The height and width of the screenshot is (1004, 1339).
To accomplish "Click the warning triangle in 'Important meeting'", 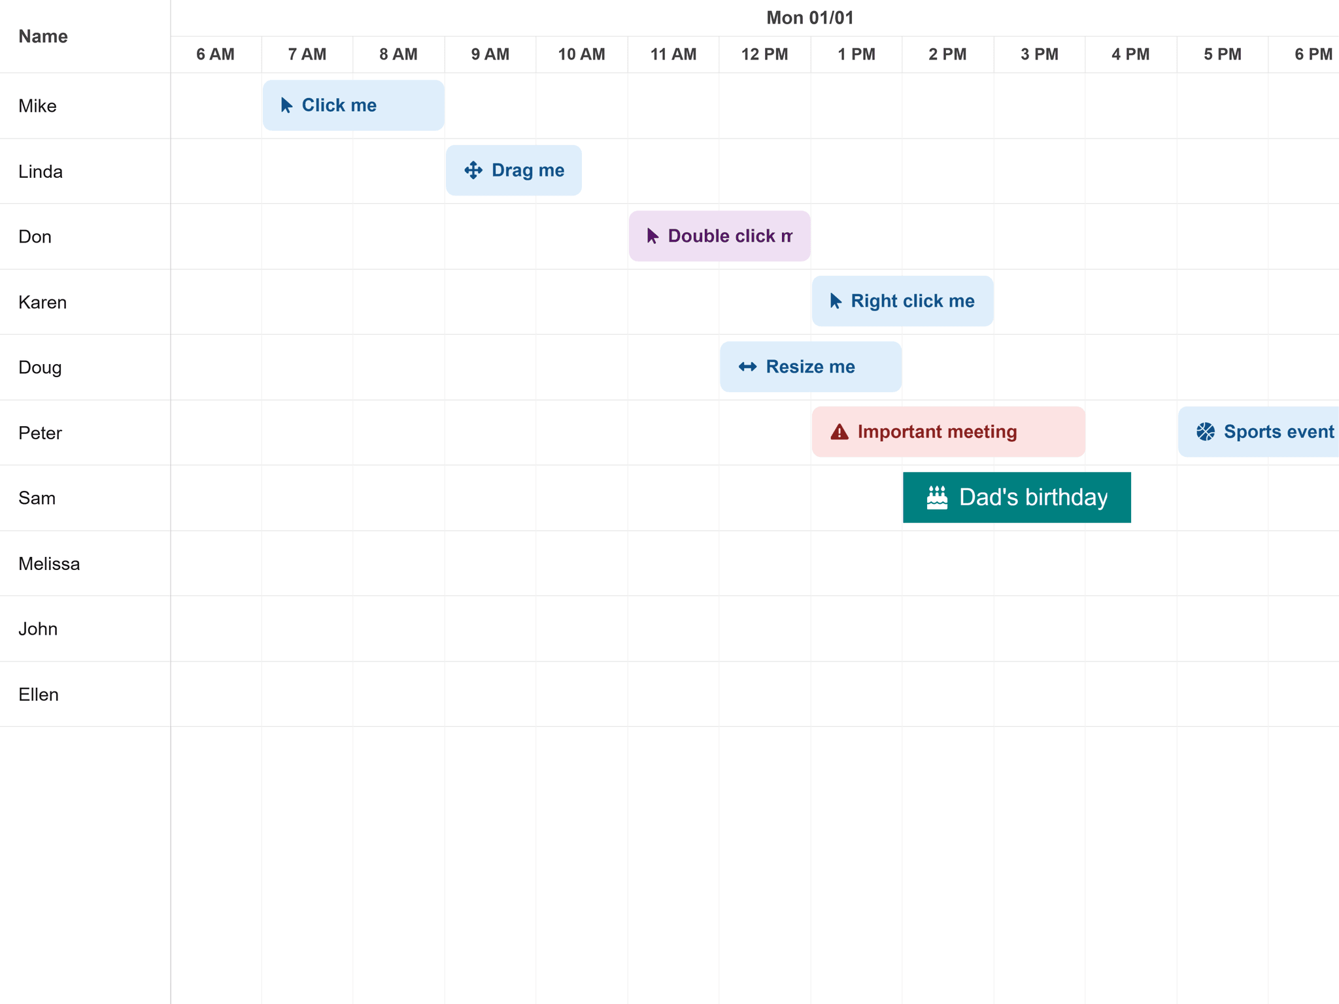I will [838, 431].
